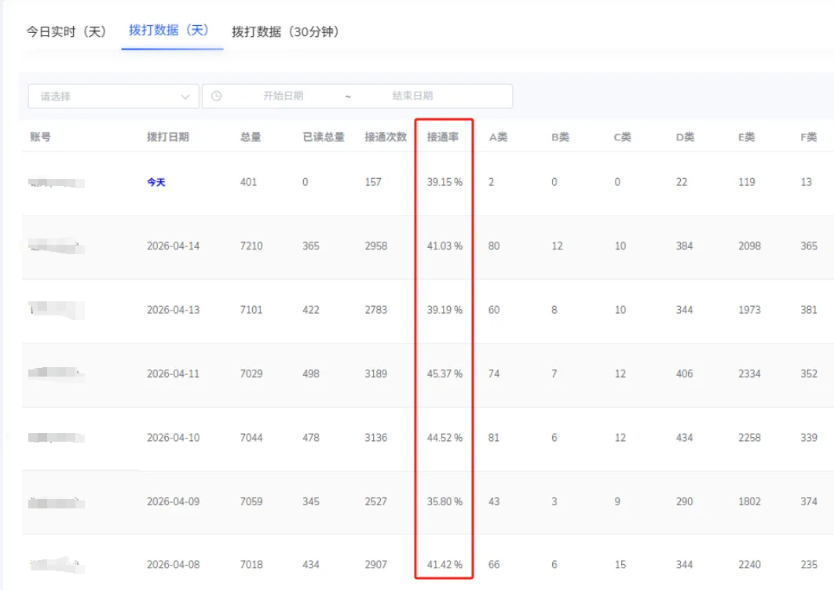Screen dimensions: 834x590
Task: Click the 2098 value under E类
Action: point(749,246)
